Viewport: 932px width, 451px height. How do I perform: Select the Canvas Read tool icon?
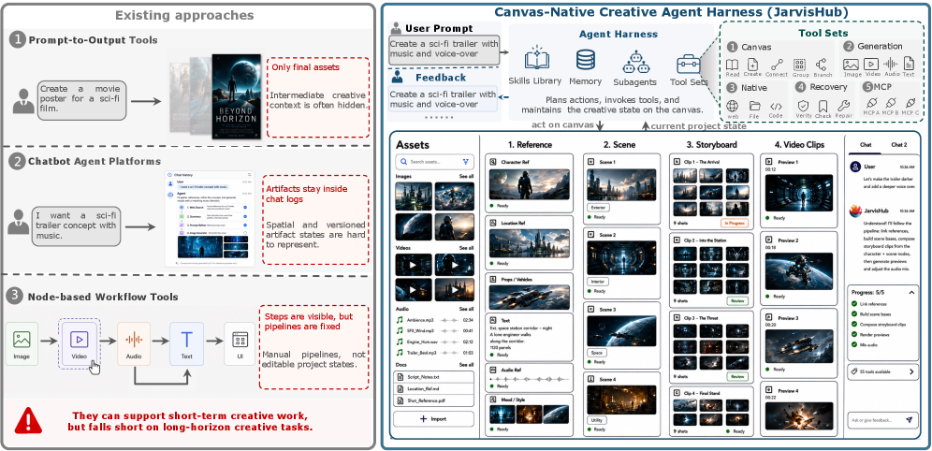pyautogui.click(x=733, y=65)
